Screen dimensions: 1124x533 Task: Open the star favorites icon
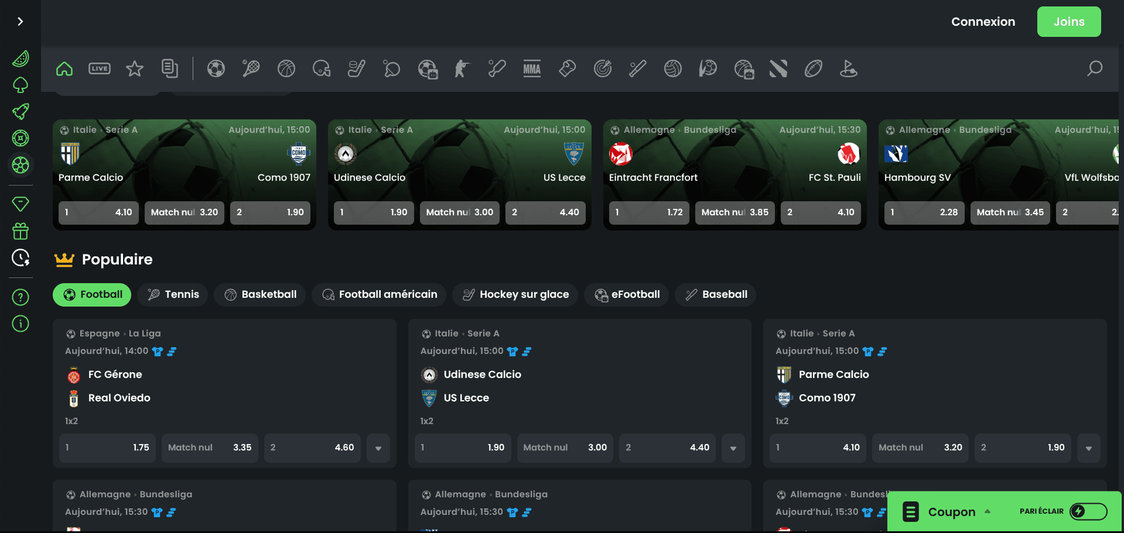pos(135,69)
